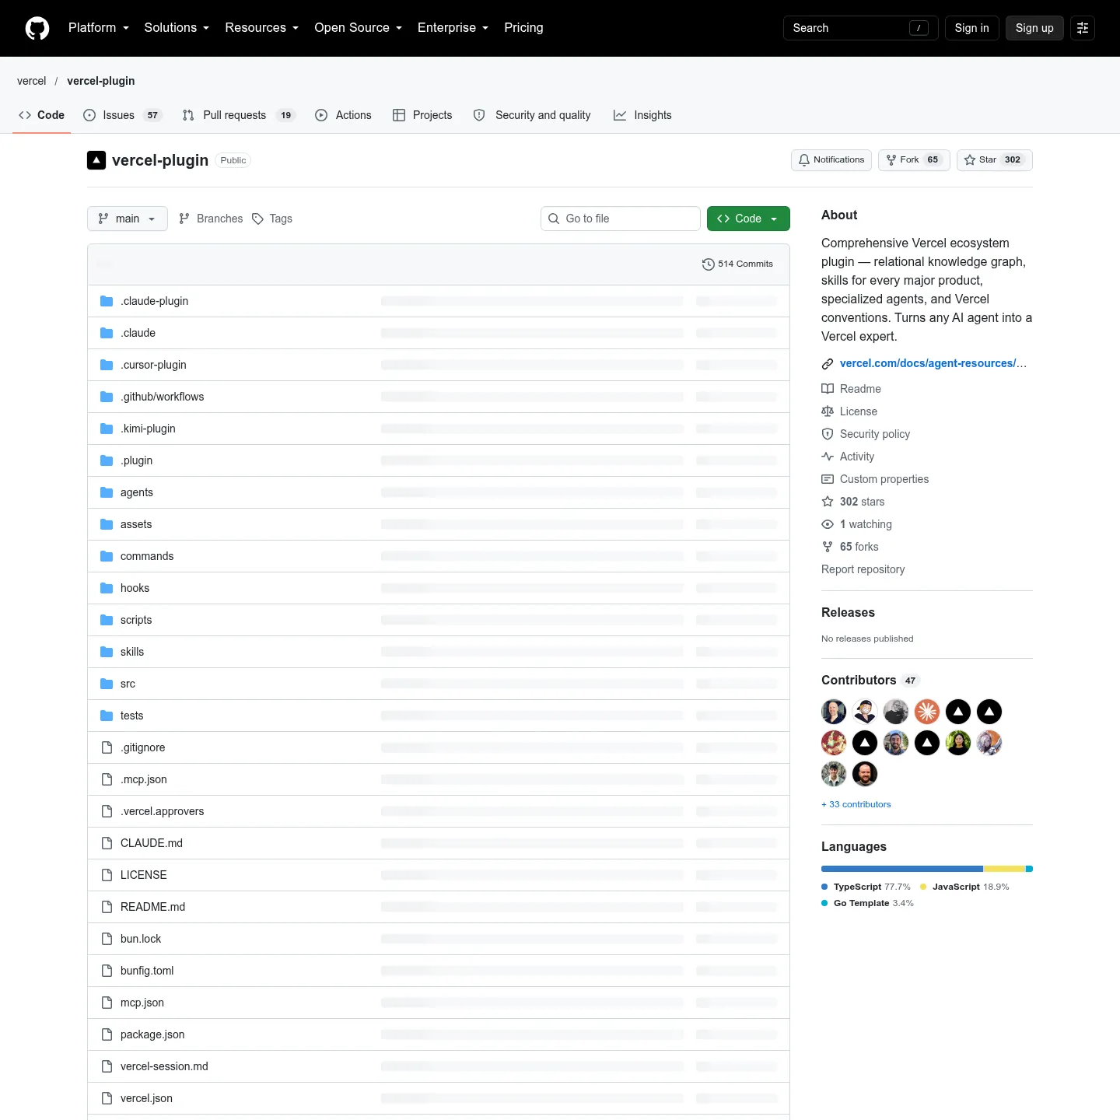Expand the green Code dropdown button
The image size is (1120, 1120).
(x=748, y=219)
